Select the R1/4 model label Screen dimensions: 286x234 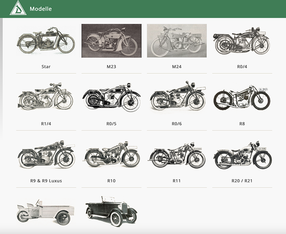[46, 124]
